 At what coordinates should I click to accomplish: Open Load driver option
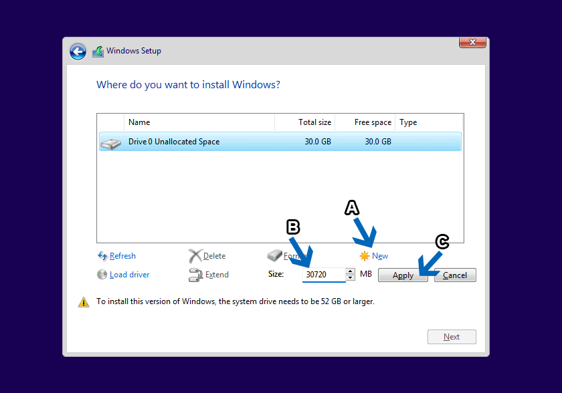click(x=102, y=275)
